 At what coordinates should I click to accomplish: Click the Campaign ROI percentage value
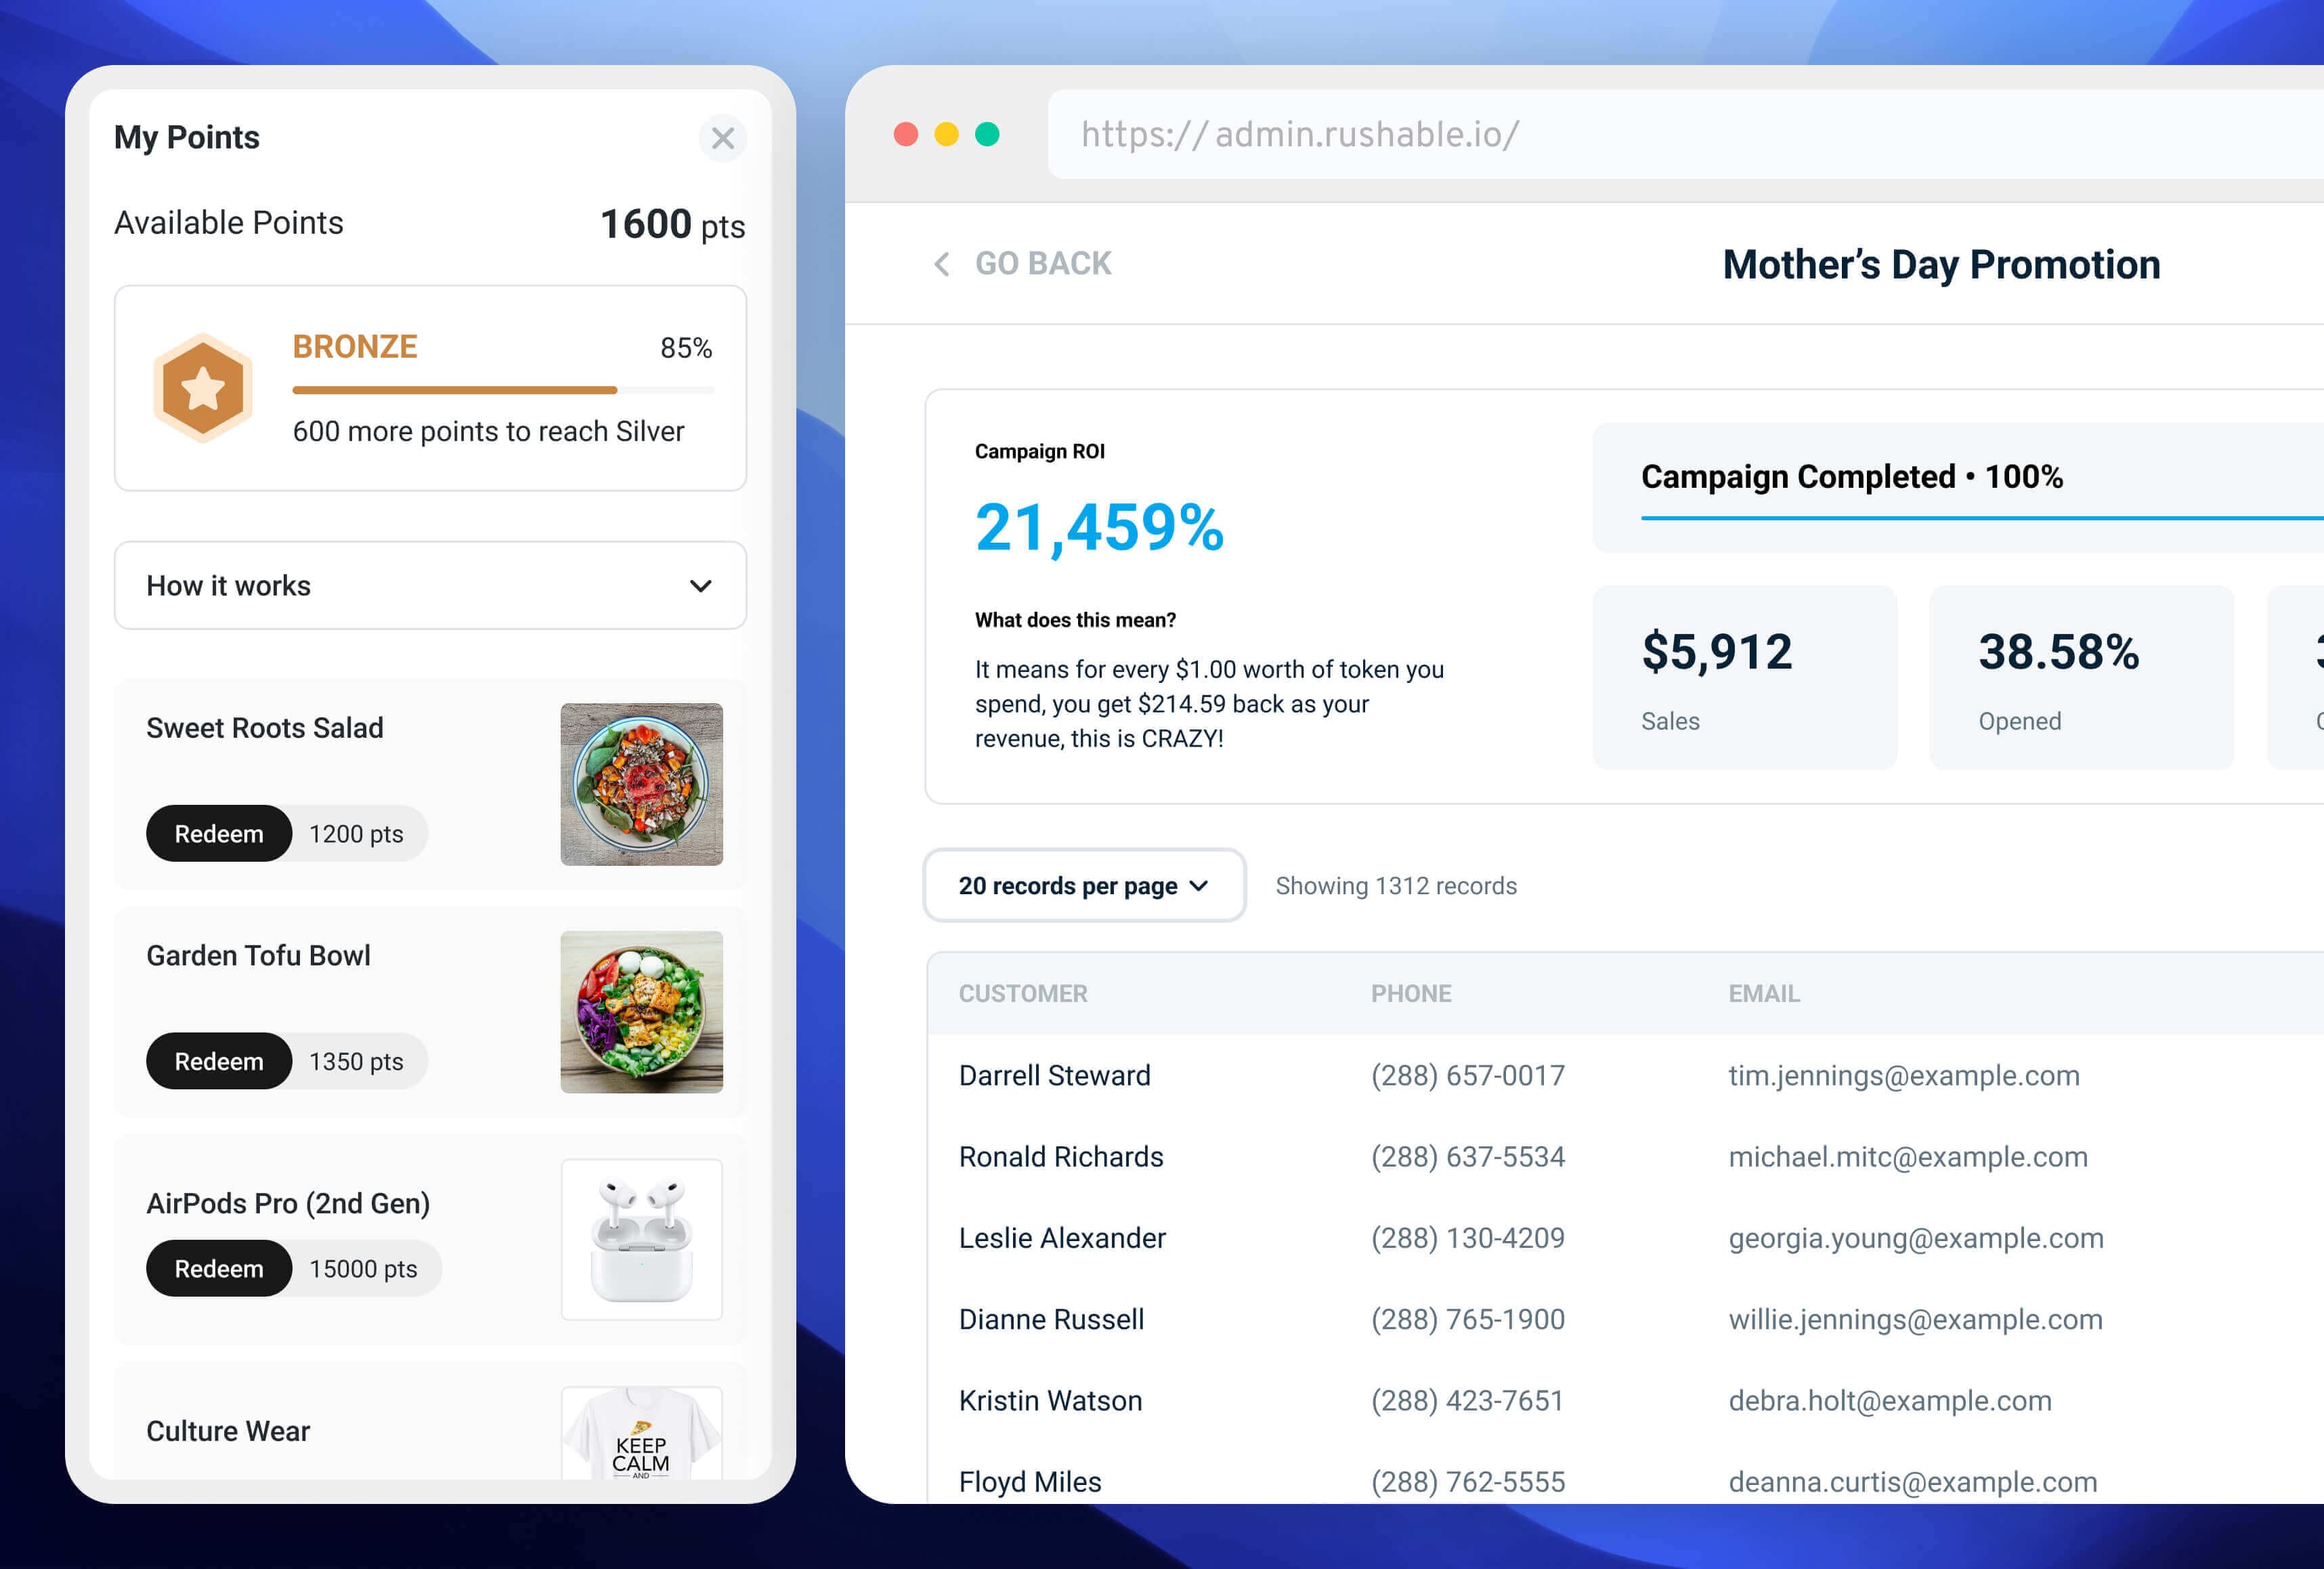tap(1099, 524)
